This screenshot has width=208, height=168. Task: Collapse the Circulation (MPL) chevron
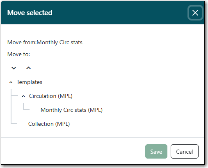tap(23, 96)
